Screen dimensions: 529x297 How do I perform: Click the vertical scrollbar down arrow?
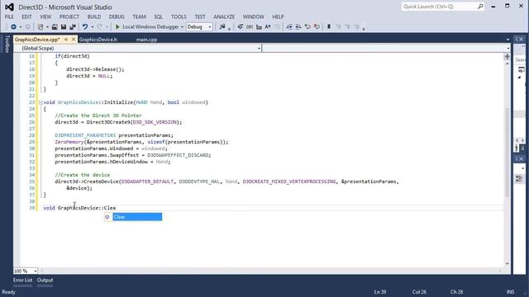pos(507,264)
